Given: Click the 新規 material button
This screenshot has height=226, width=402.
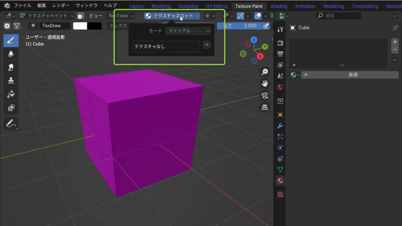Looking at the screenshot, I should point(350,75).
